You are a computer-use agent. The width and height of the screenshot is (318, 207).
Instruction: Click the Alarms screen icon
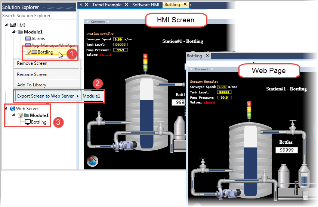point(28,38)
